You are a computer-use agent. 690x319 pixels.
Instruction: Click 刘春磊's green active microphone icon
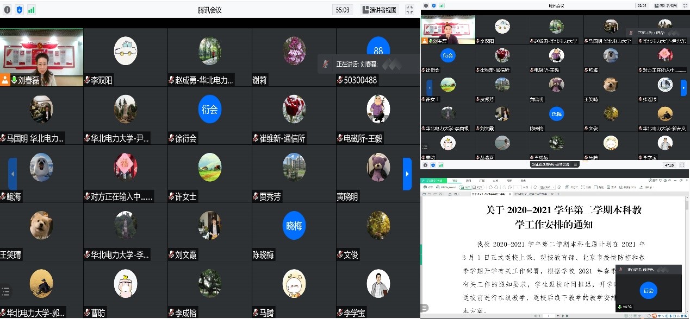point(14,80)
